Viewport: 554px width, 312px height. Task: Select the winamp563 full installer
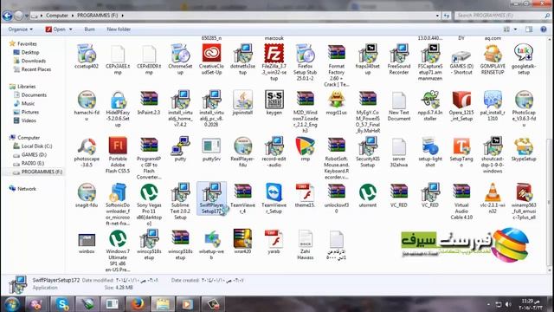coord(524,192)
